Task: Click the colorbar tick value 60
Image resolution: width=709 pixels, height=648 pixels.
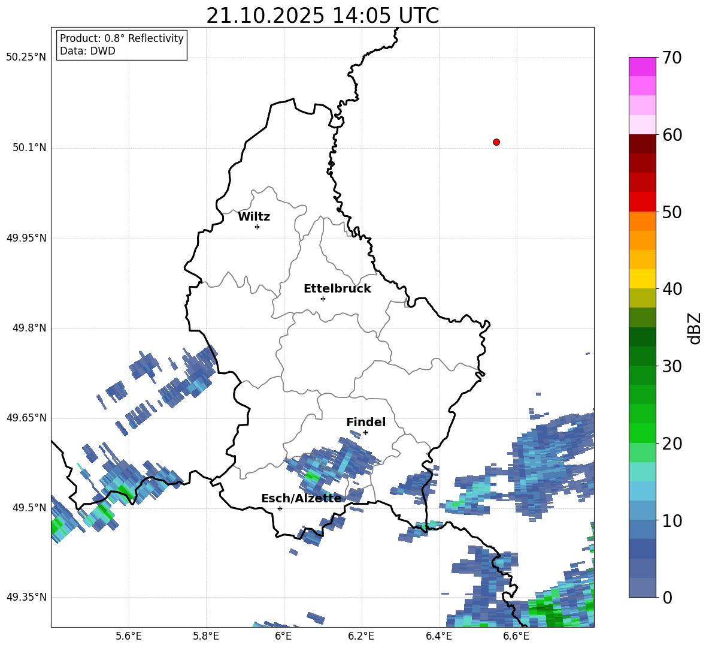Action: click(x=672, y=135)
